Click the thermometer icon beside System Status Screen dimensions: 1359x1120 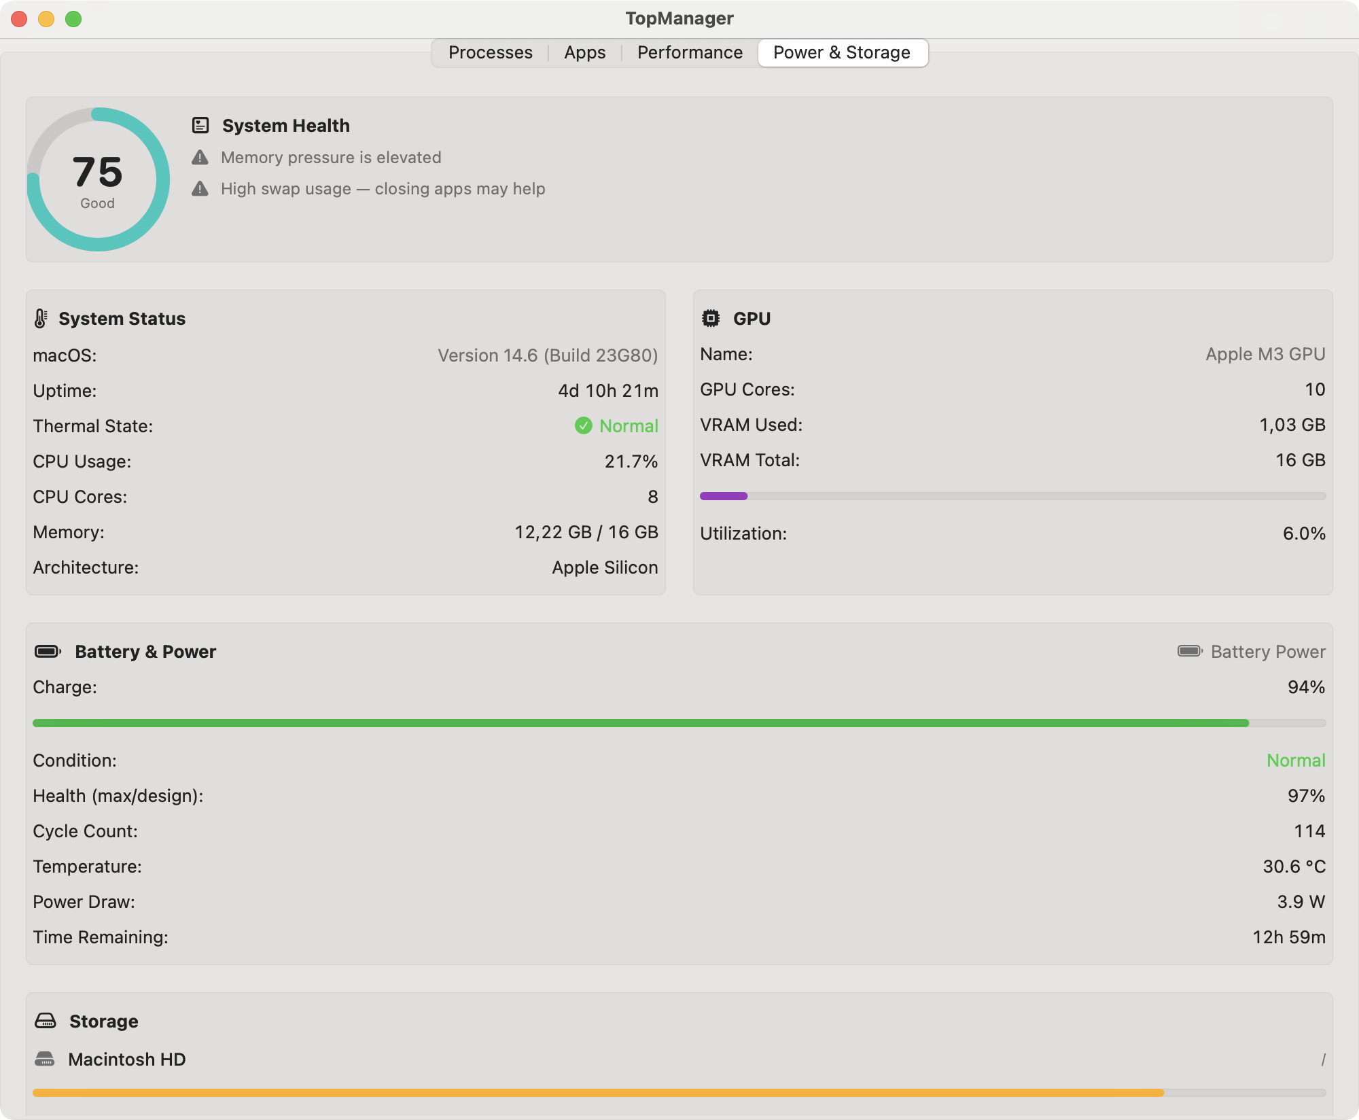(41, 318)
